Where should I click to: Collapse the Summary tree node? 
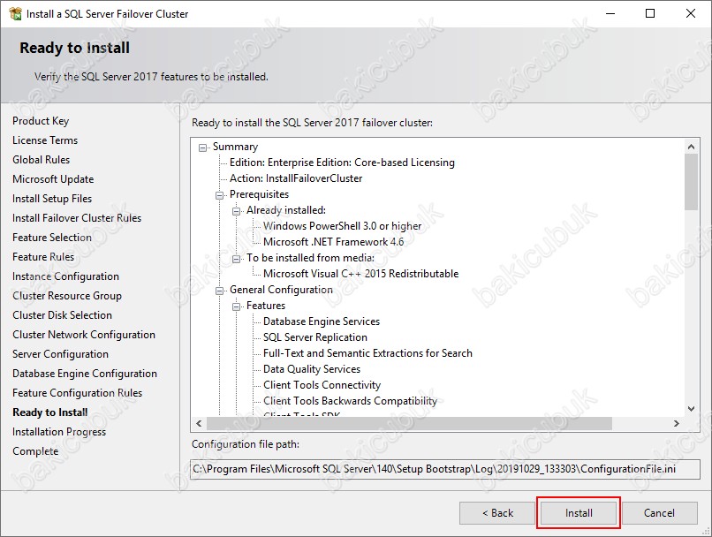click(202, 147)
